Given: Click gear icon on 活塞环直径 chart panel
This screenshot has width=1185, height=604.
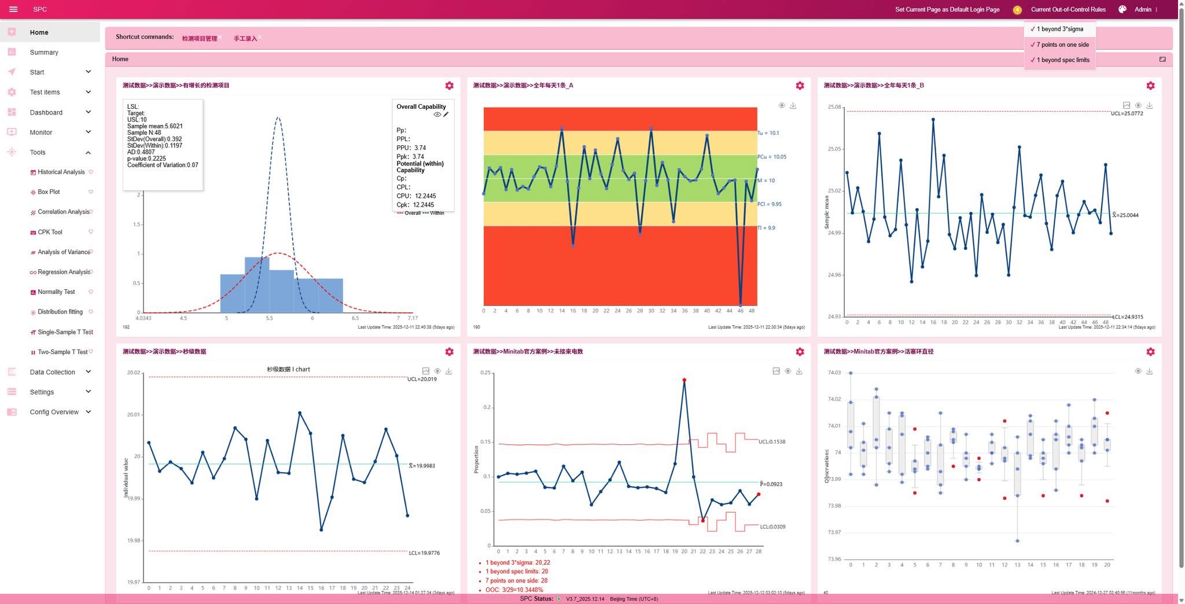Looking at the screenshot, I should pyautogui.click(x=1150, y=352).
